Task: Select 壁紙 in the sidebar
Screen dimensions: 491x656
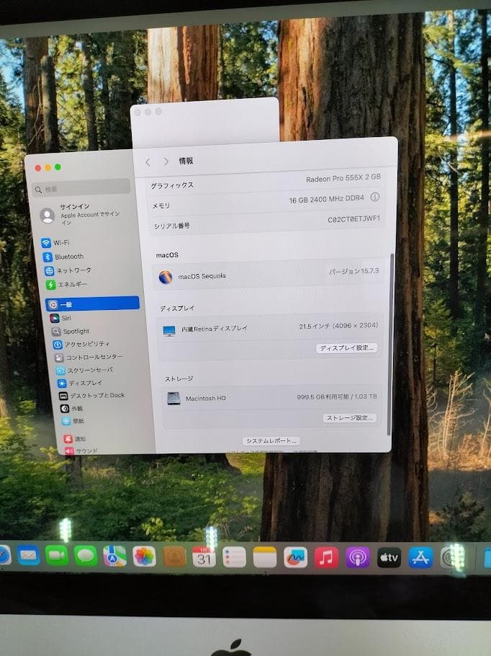Action: point(73,421)
